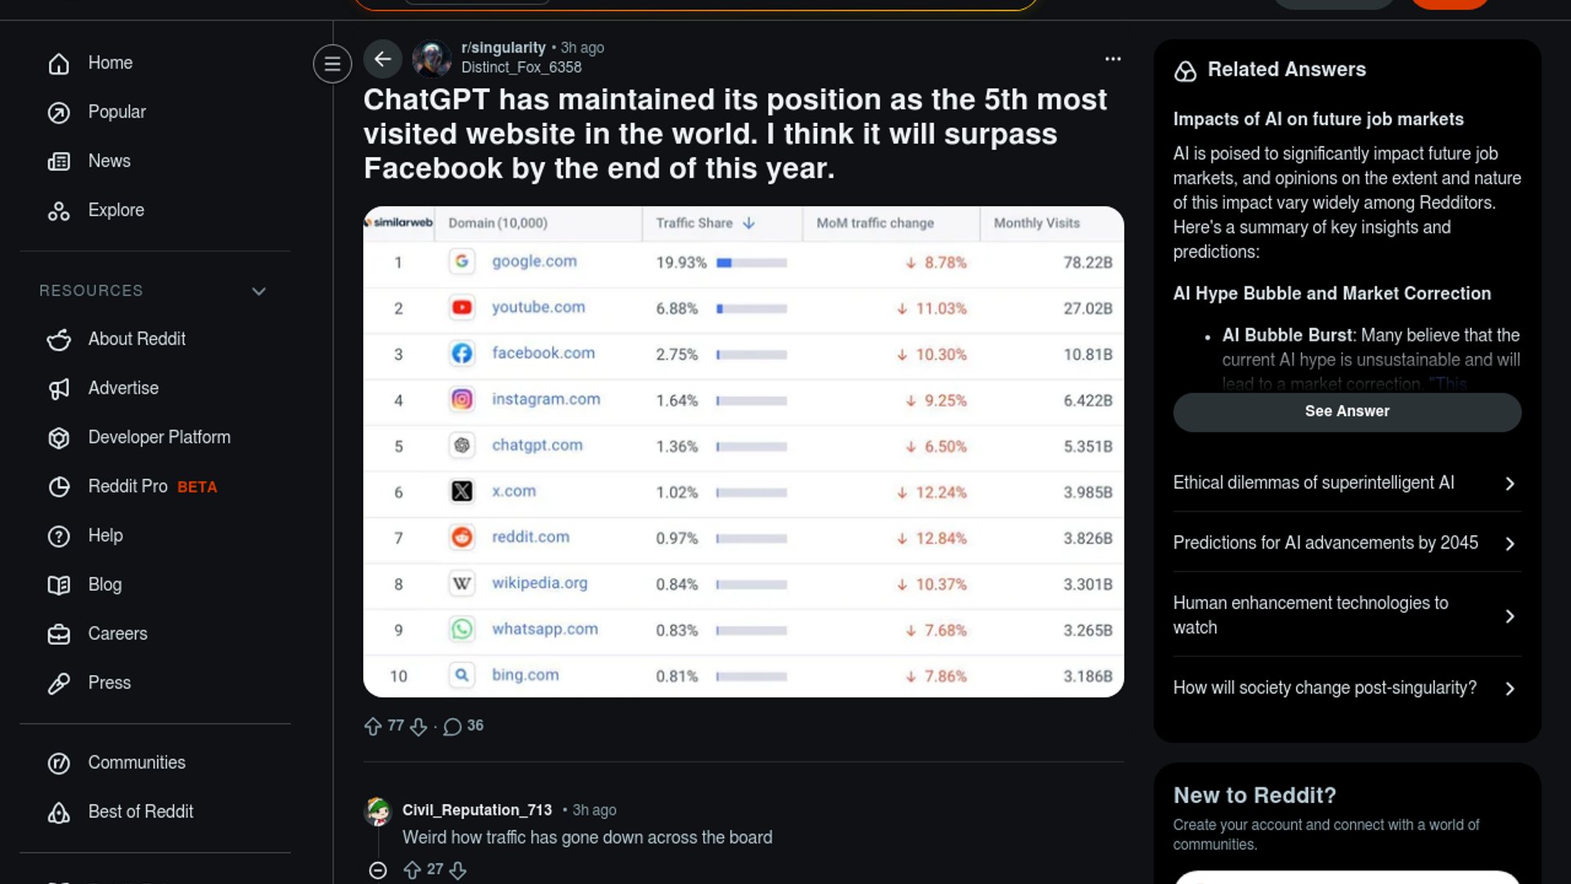The height and width of the screenshot is (884, 1571).
Task: Click Distinct_Fox_6358's avatar
Action: [x=431, y=59]
